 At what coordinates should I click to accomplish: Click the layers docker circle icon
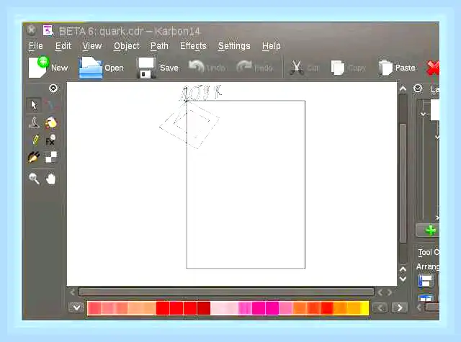pyautogui.click(x=418, y=89)
